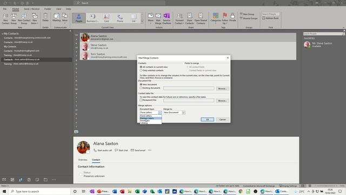The width and height of the screenshot is (346, 195).
Task: Select the Business Card view
Action: pos(92,18)
